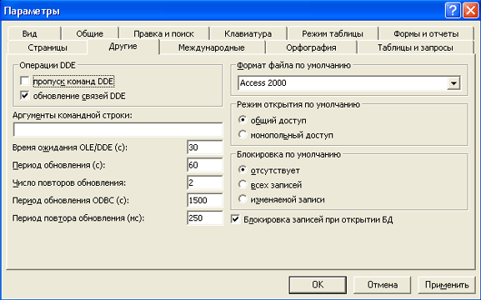Screen dimensions: 481x300
Task: Click the Отмена button
Action: 383,285
